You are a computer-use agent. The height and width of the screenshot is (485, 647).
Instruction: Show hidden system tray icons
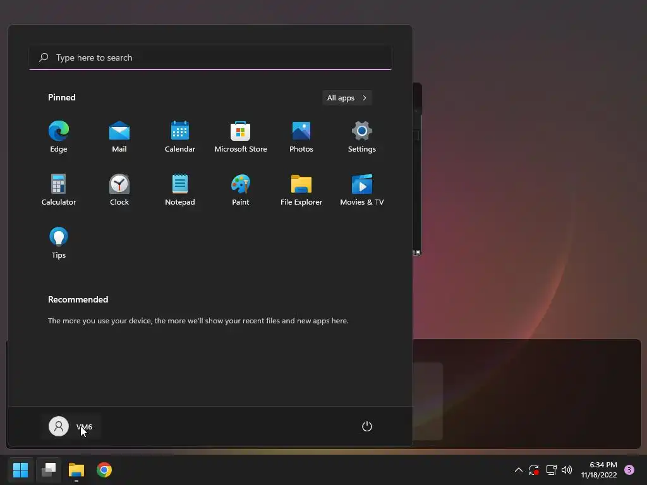(519, 470)
